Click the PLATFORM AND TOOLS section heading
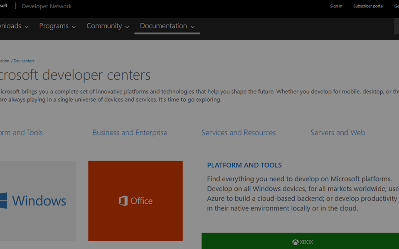This screenshot has width=399, height=249. click(x=244, y=165)
